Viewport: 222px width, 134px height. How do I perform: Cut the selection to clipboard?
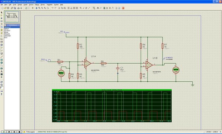(59, 8)
